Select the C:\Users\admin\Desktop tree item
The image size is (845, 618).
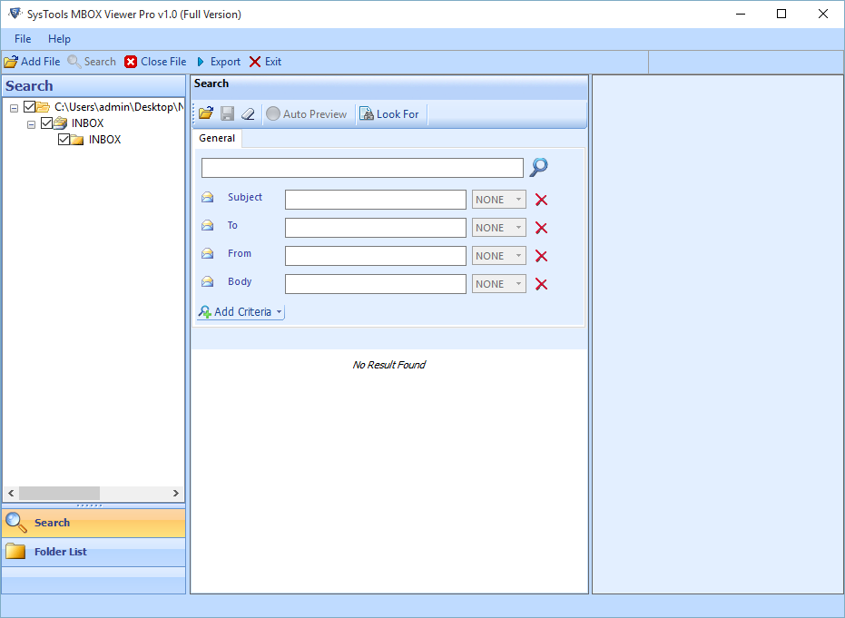[119, 107]
